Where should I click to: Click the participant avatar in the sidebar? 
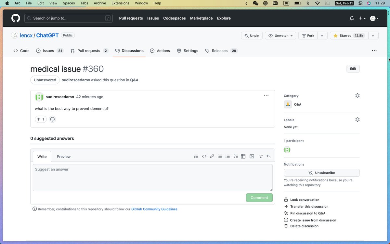[x=287, y=150]
